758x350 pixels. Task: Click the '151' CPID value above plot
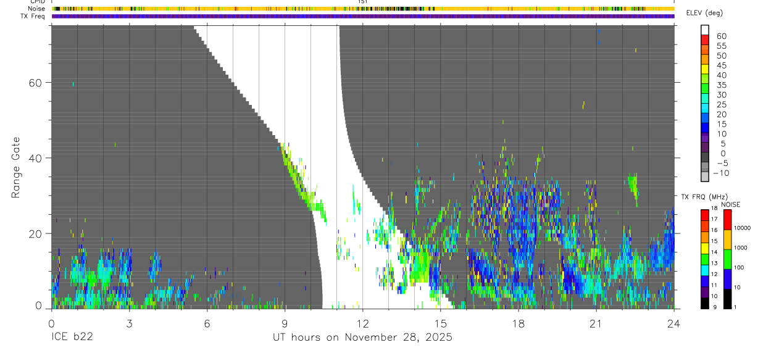pos(363,2)
